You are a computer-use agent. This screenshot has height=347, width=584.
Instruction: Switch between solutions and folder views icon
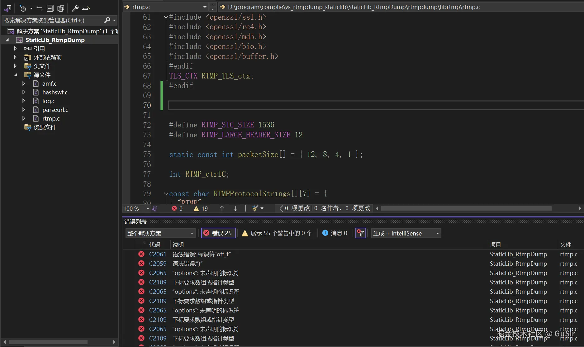click(x=8, y=8)
